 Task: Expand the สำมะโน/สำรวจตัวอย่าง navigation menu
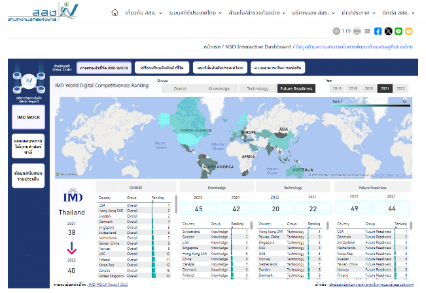coord(257,13)
